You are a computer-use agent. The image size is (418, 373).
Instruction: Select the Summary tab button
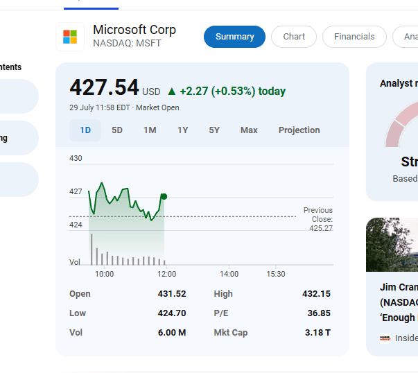tap(234, 37)
